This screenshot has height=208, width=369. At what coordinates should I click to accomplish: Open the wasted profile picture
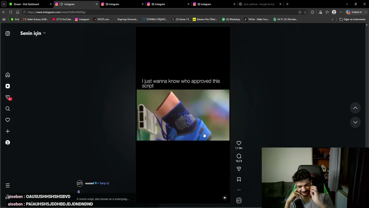pyautogui.click(x=80, y=183)
